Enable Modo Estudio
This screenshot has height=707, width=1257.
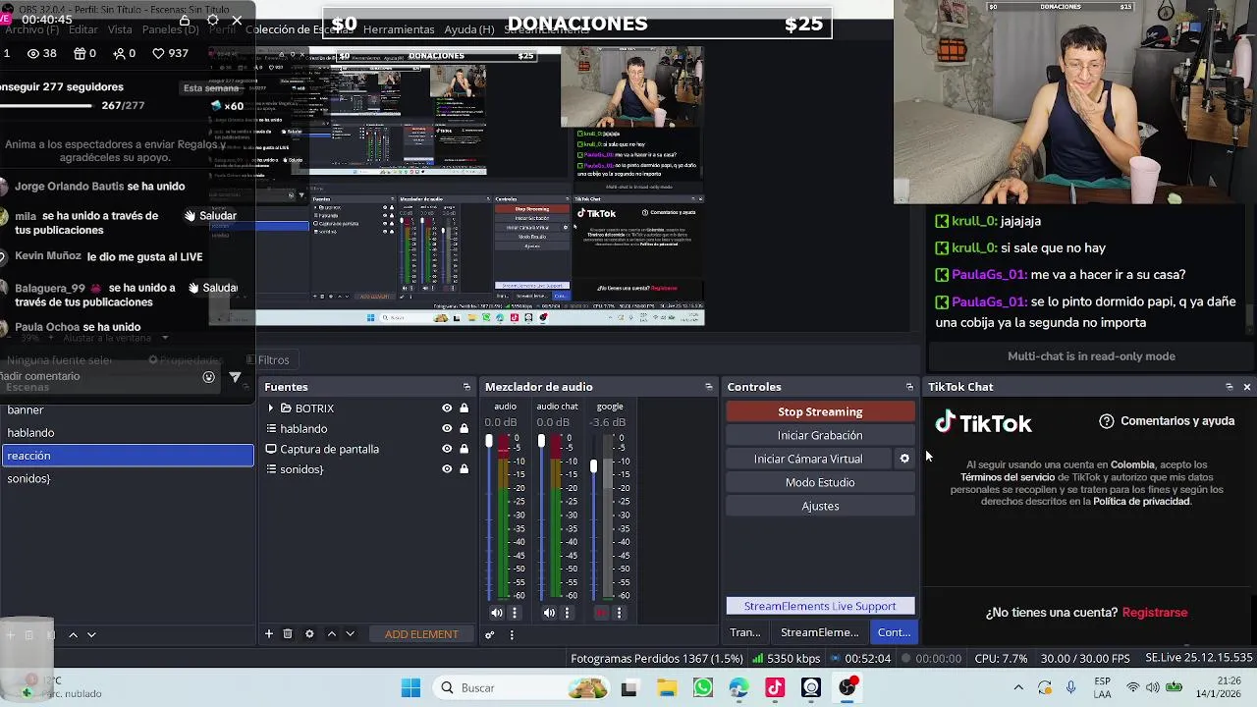[x=820, y=482]
